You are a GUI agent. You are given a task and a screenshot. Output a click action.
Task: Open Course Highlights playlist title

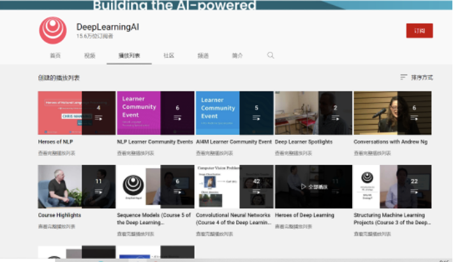pos(59,215)
